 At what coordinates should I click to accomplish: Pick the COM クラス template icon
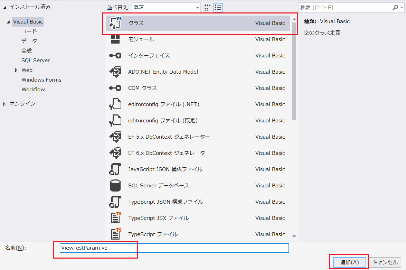point(115,88)
